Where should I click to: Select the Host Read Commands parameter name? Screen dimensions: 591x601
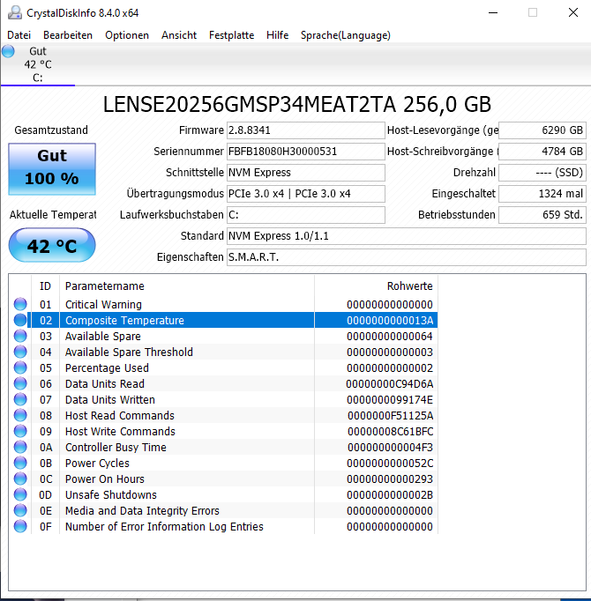click(x=120, y=415)
